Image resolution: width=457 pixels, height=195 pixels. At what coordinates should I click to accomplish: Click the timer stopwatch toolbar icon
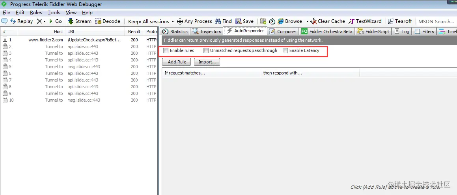(x=272, y=21)
